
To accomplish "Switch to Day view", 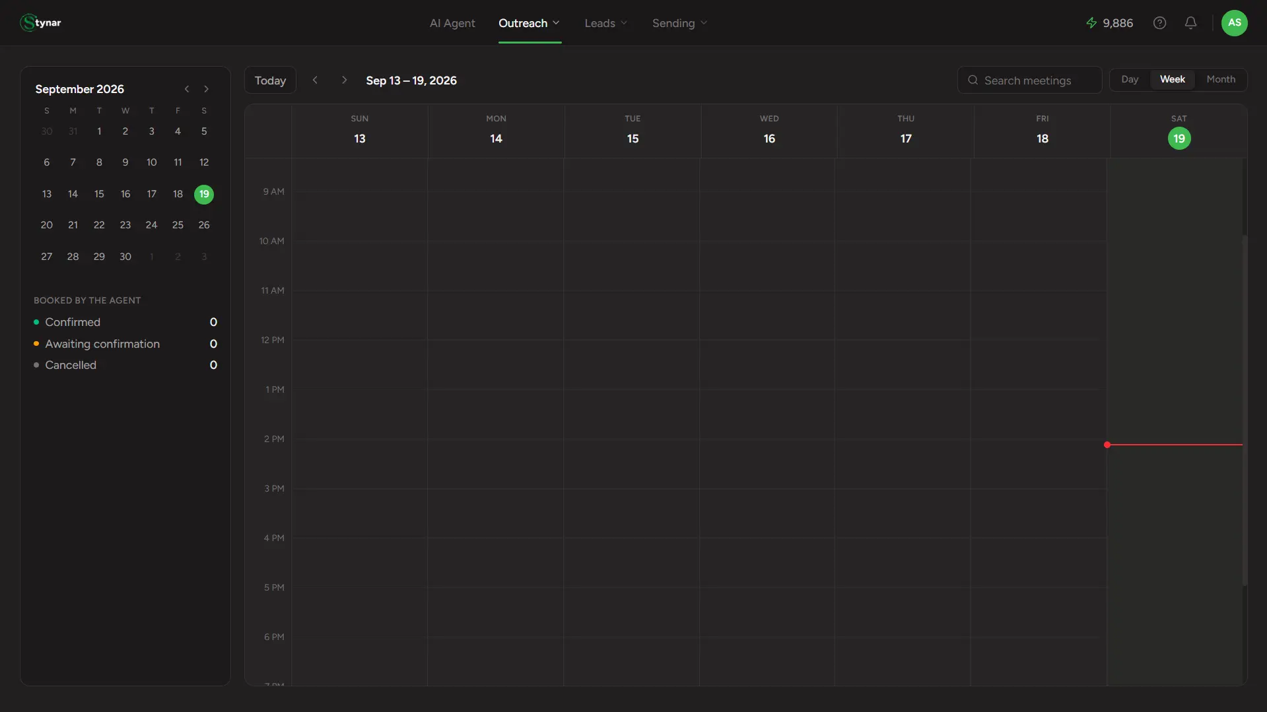I will [1130, 79].
